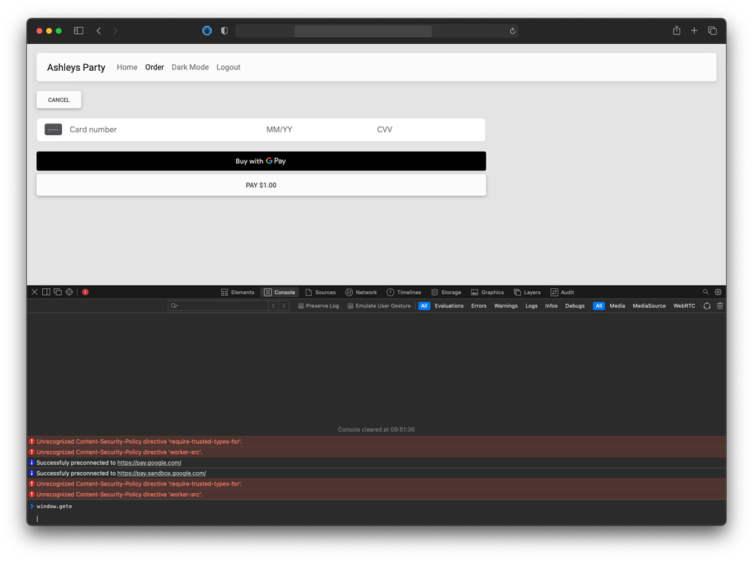Viewport: 753px width, 561px height.
Task: Filter console to show Warnings only
Action: coord(506,305)
